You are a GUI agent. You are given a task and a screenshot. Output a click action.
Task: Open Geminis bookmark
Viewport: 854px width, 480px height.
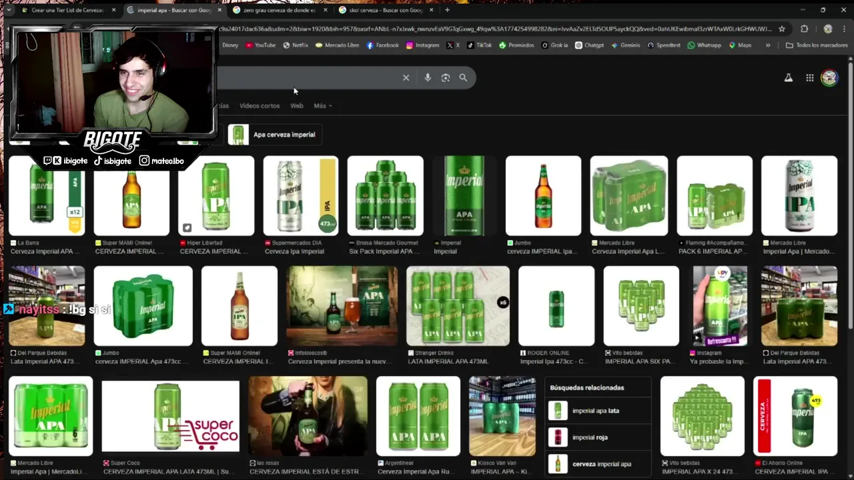[625, 45]
